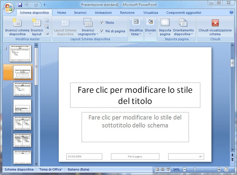
Task: Select the first slide master thumbnail
Action: [x=20, y=53]
